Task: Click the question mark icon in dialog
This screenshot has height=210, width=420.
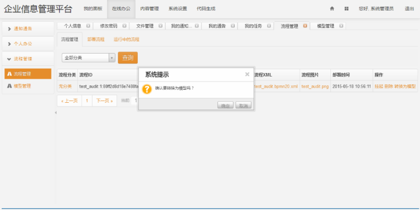Action: tap(147, 89)
